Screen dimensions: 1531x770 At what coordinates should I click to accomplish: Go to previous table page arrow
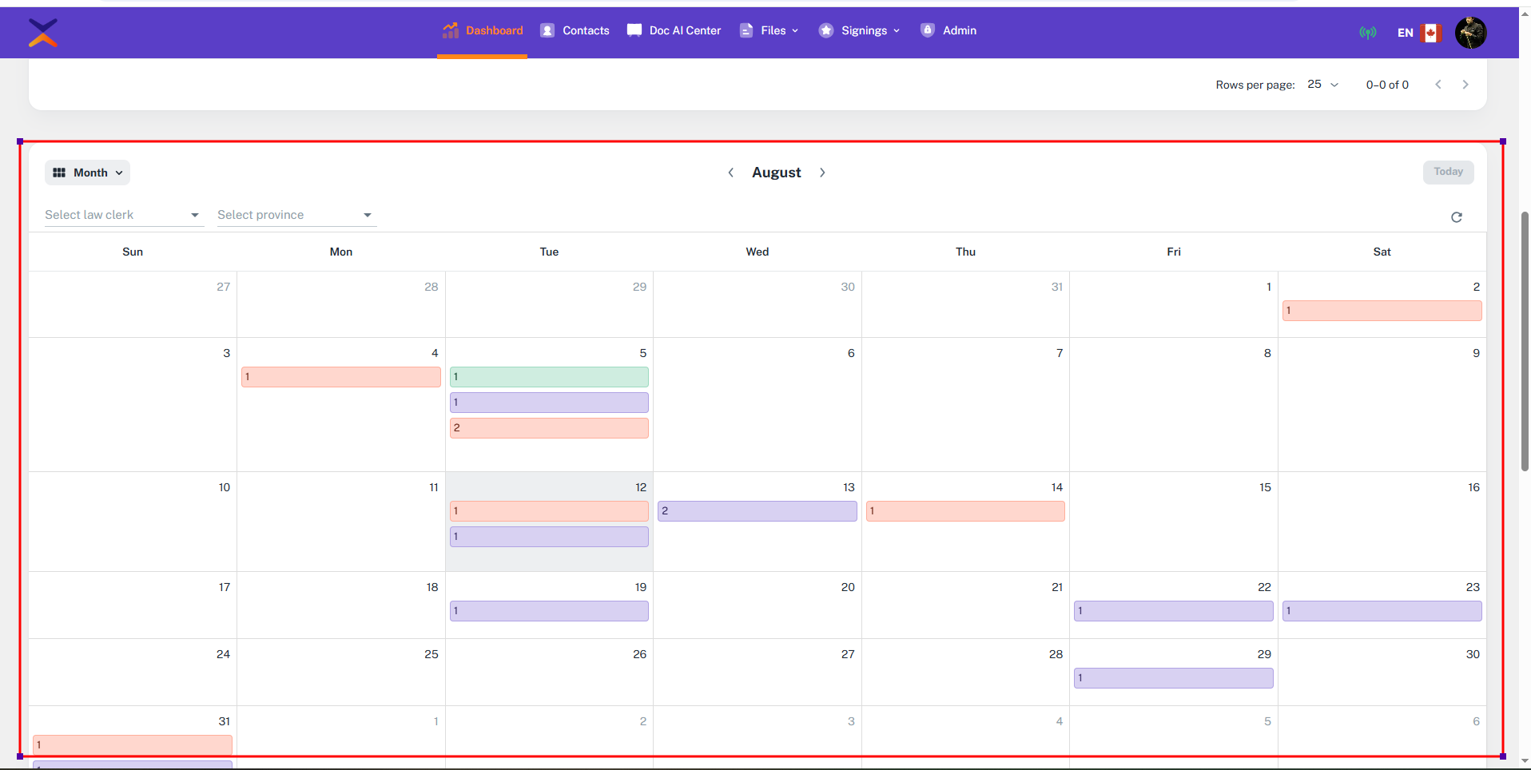[1438, 85]
